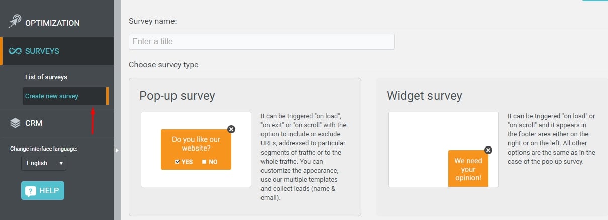Click the orange 'We need your opinion!' widget
Viewport: 608px width, 220px height.
click(x=468, y=169)
